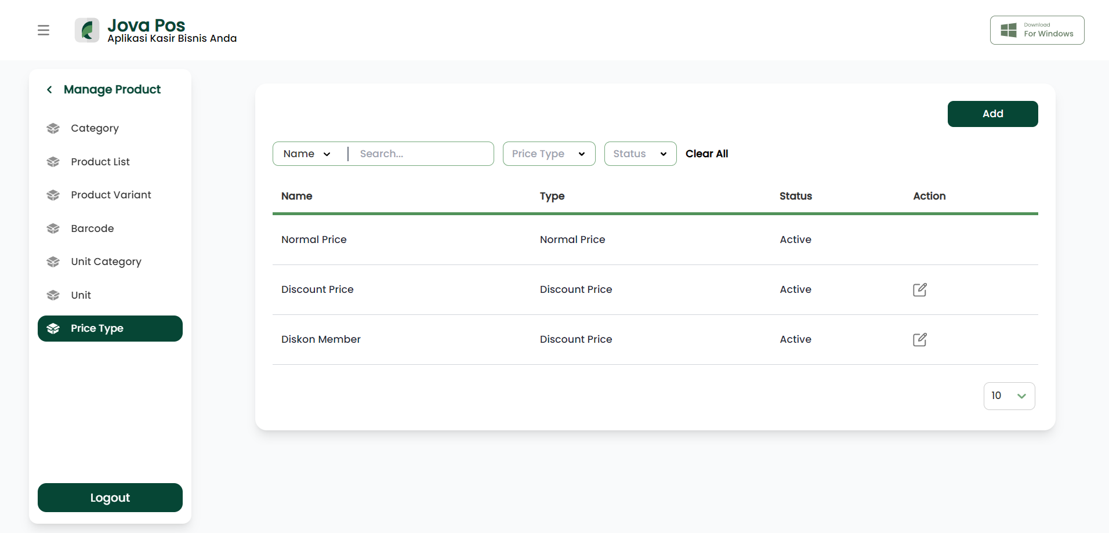1109x533 pixels.
Task: Click the Unit Category sidebar icon
Action: [53, 262]
